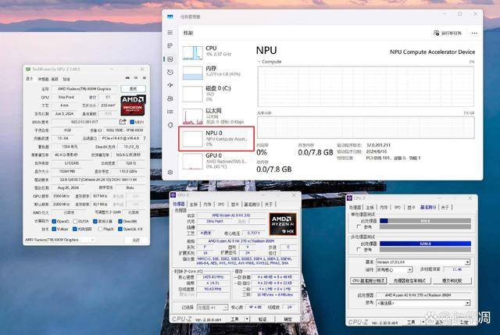The width and height of the screenshot is (500, 335).
Task: Toggle the CUDA checkbox in GPU-Z
Action: click(75, 221)
